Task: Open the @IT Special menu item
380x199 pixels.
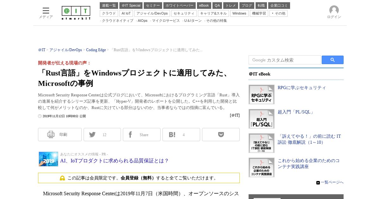Action: click(131, 6)
